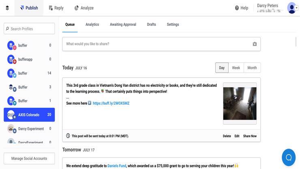Click the Today JULY 16 heading

click(x=75, y=68)
